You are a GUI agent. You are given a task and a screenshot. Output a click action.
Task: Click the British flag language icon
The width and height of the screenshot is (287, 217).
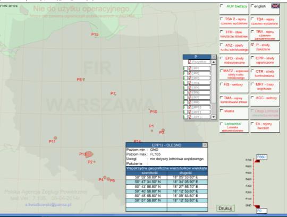(x=275, y=6)
